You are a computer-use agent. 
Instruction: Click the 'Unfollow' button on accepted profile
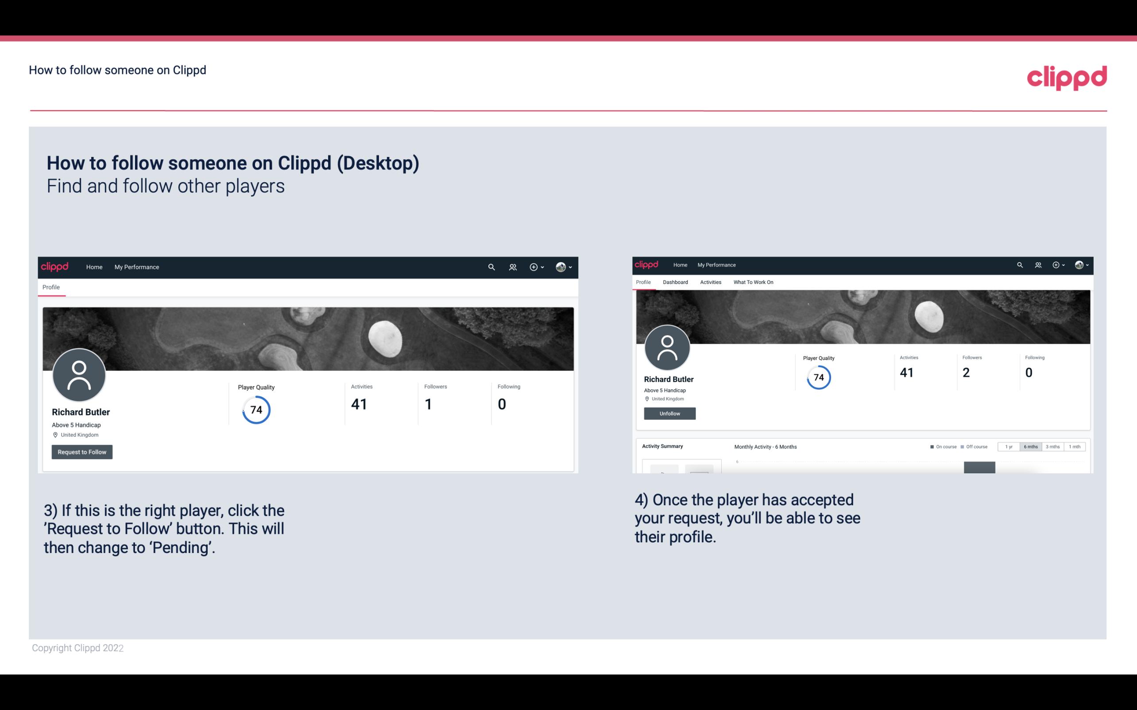pos(669,412)
